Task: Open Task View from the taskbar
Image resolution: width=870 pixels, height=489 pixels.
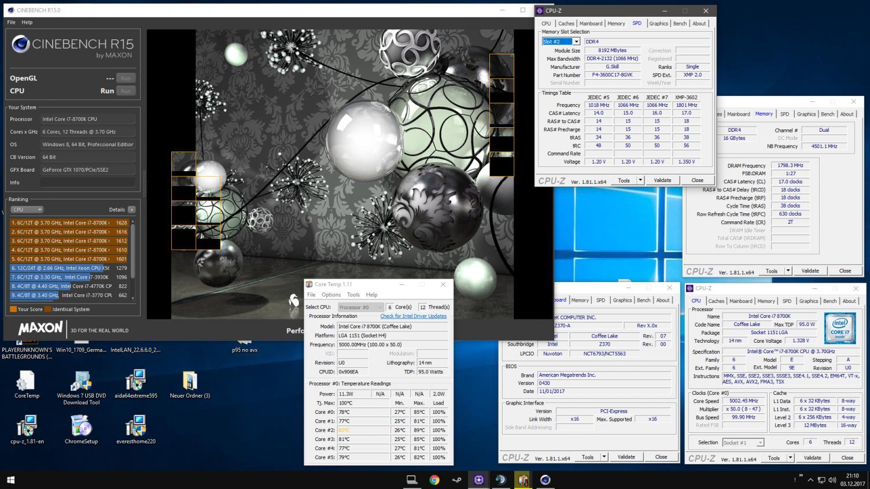Action: coord(412,480)
